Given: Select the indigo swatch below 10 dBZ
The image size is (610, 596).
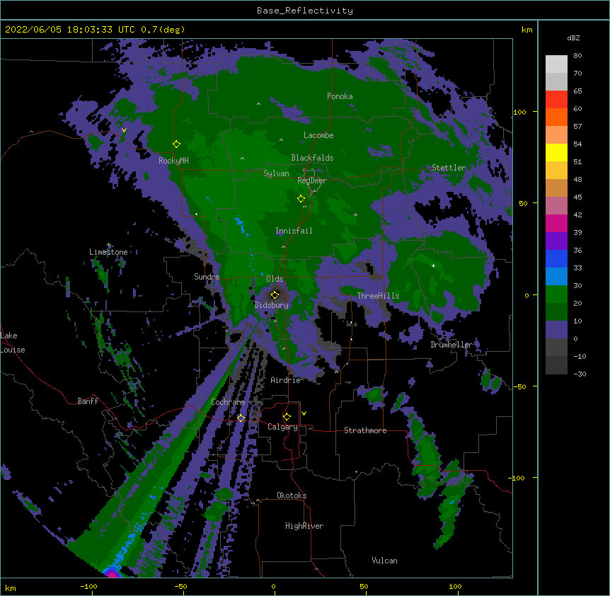Looking at the screenshot, I should click(x=556, y=330).
